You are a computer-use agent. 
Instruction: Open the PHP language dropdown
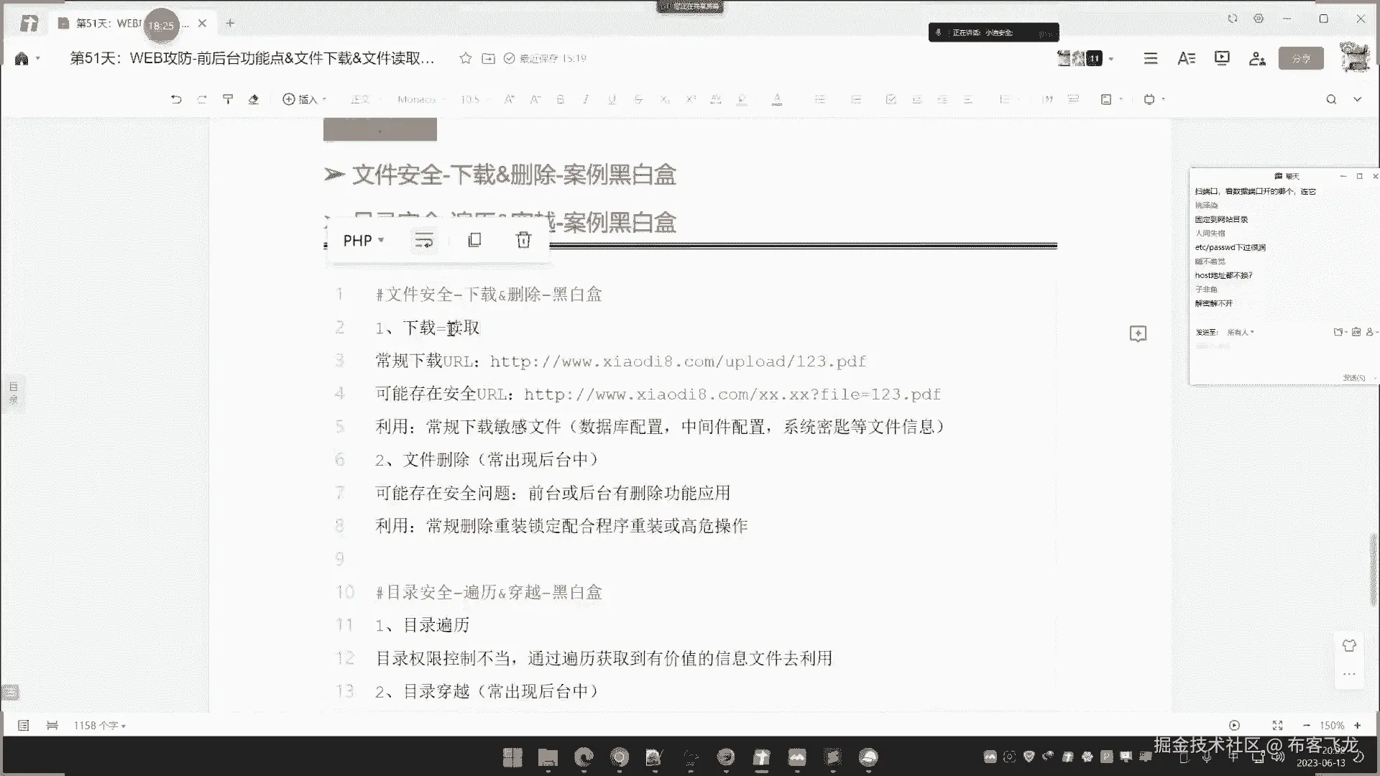tap(363, 240)
